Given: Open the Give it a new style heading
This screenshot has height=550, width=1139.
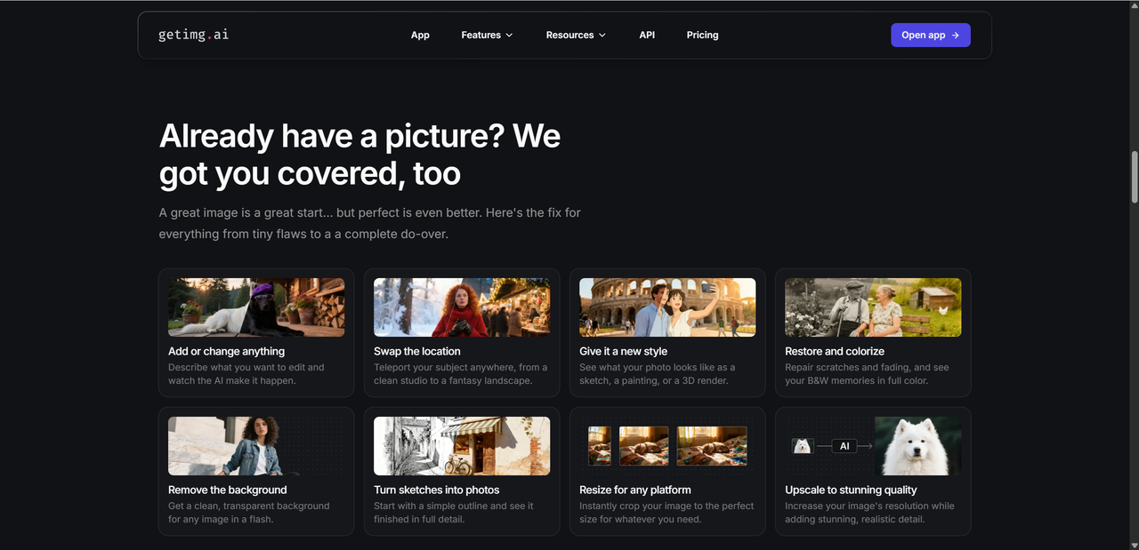Looking at the screenshot, I should (x=623, y=352).
